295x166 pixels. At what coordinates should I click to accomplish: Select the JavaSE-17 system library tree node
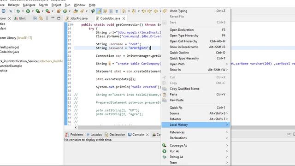pos(16,38)
